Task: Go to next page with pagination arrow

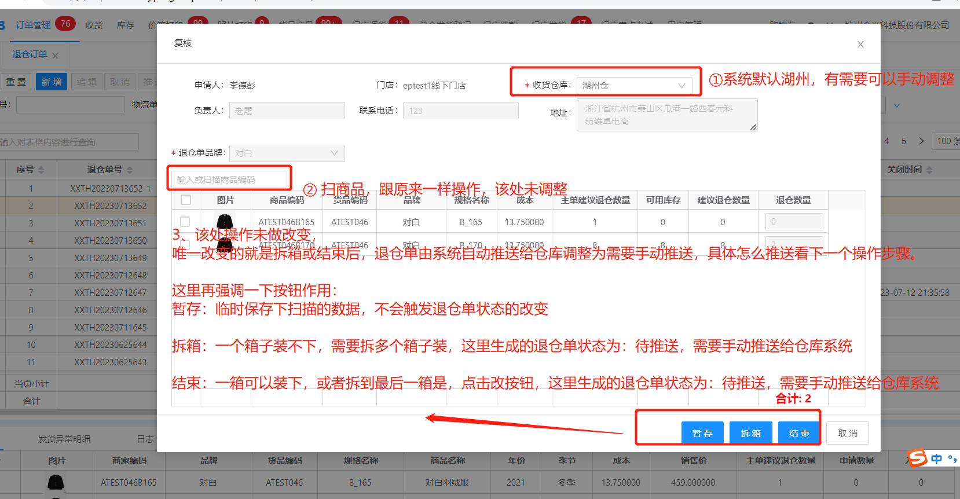Action: 921,141
